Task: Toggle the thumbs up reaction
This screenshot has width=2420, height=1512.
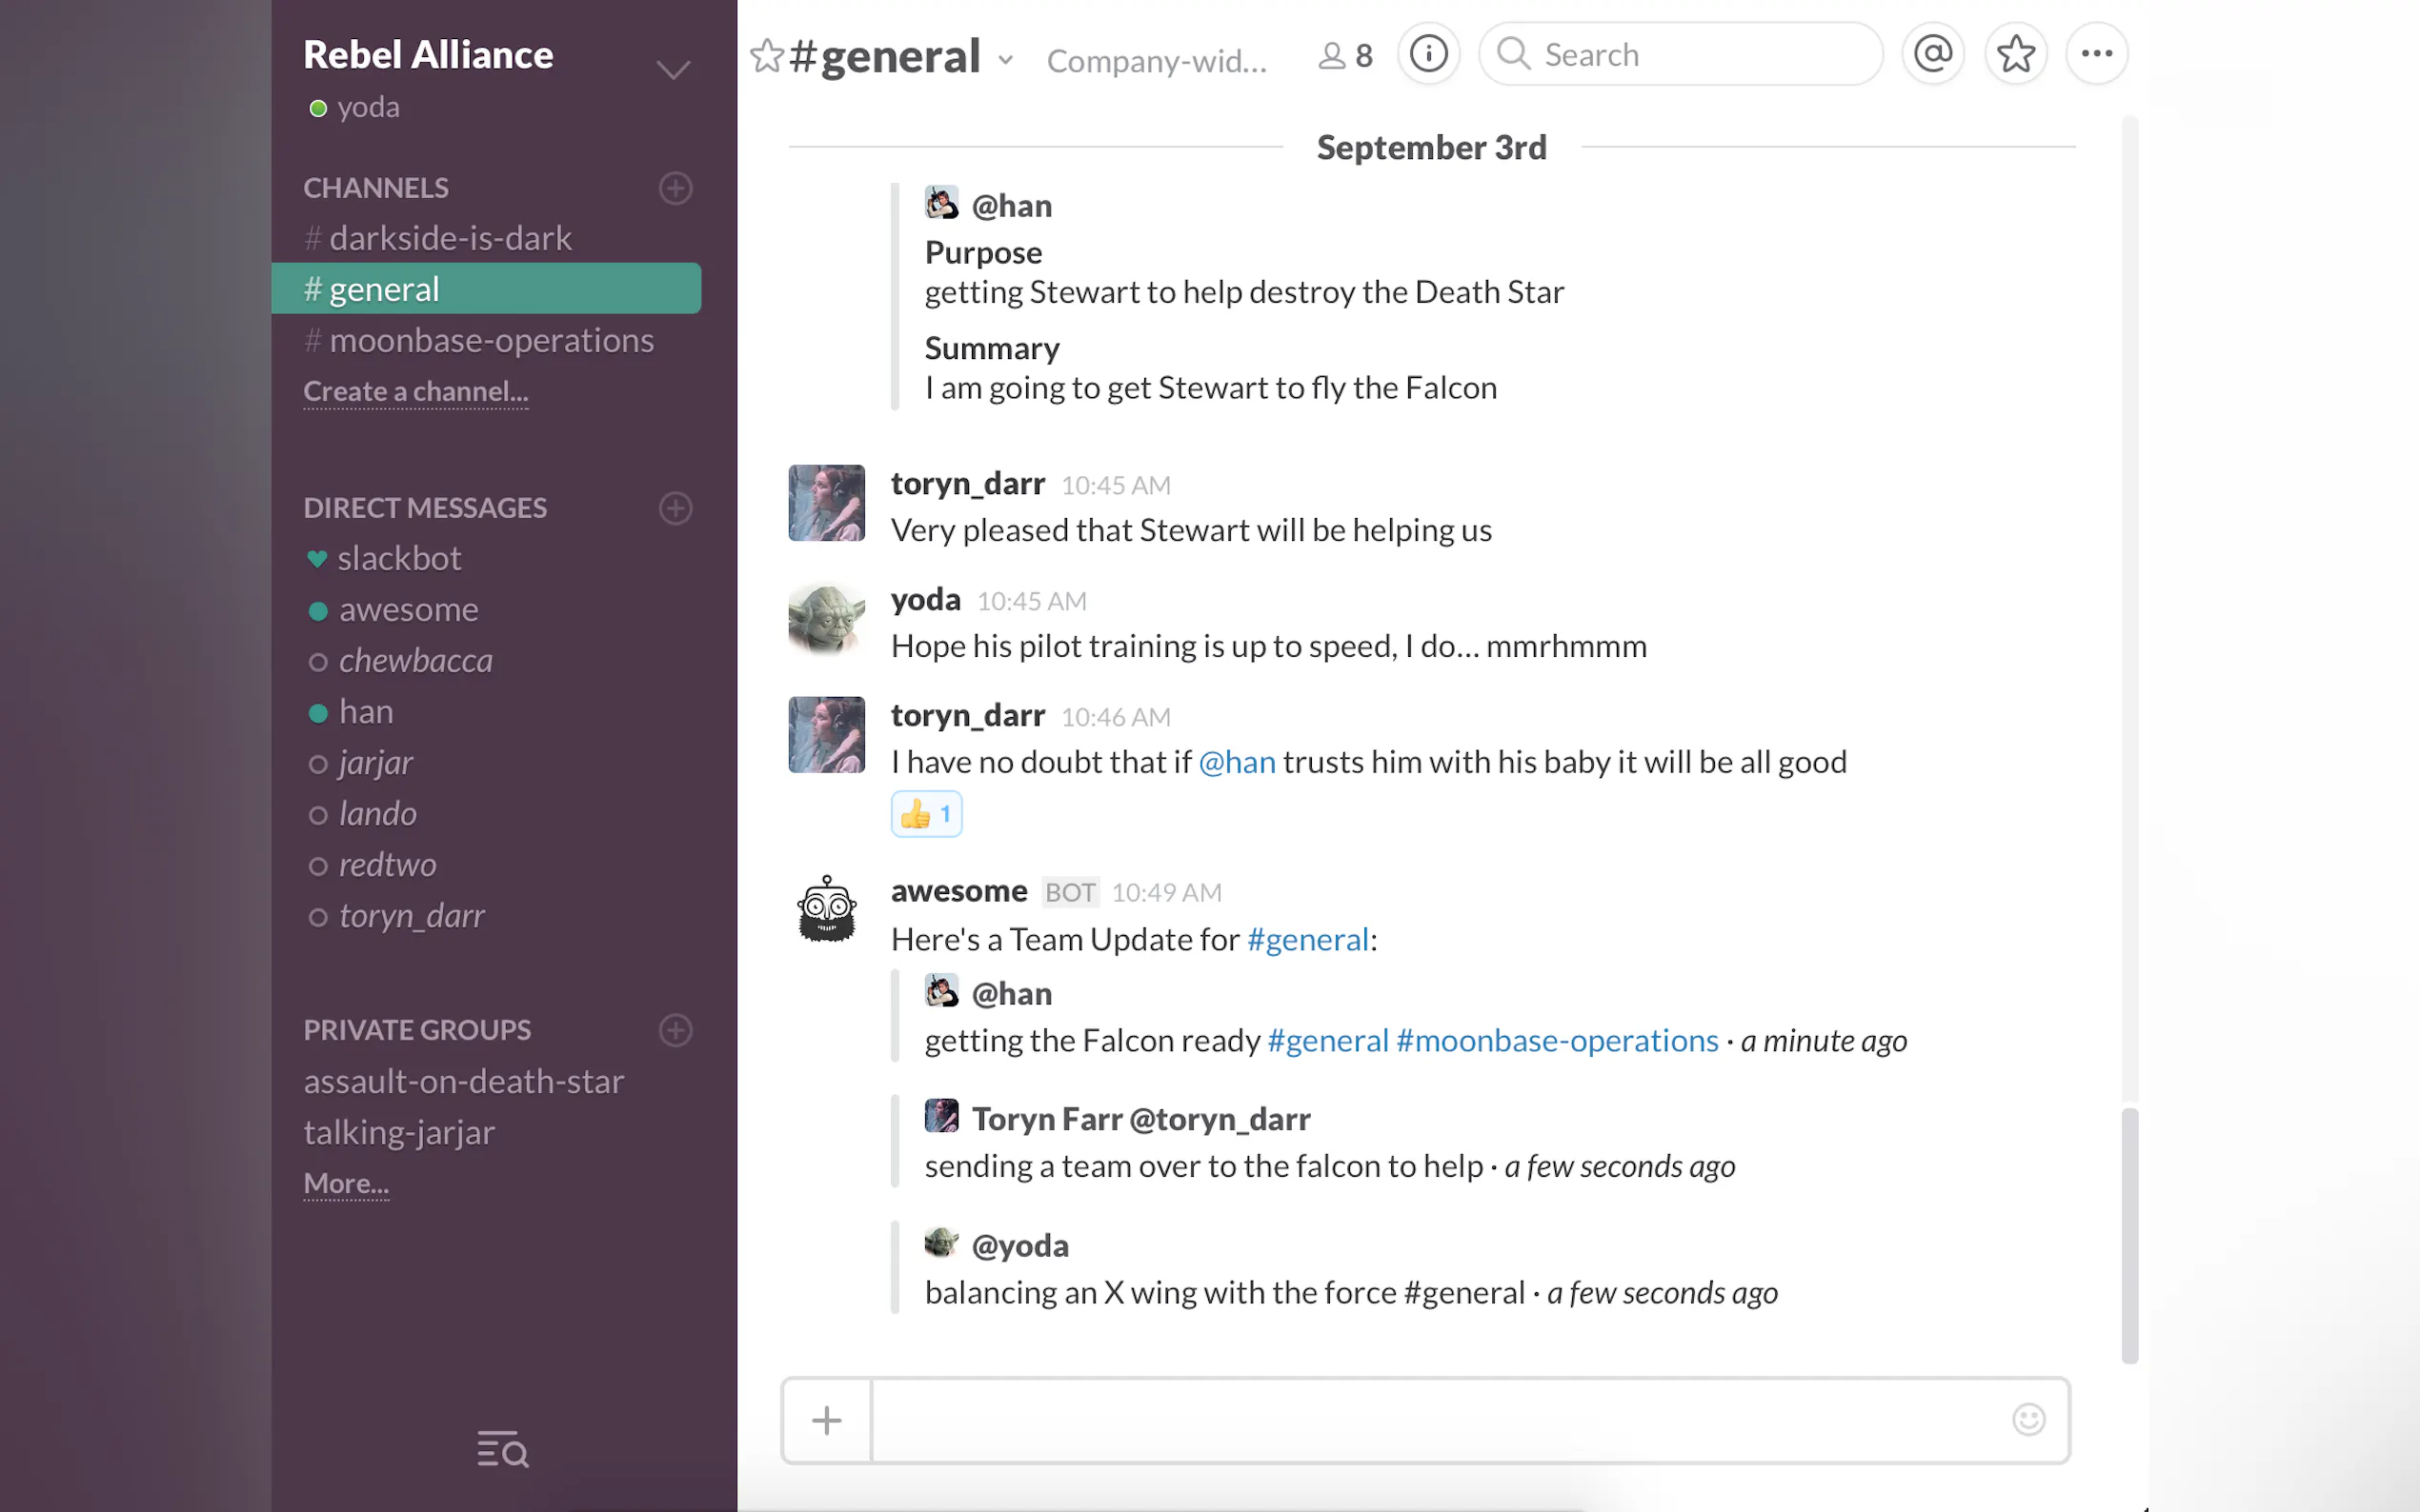Action: tap(926, 814)
